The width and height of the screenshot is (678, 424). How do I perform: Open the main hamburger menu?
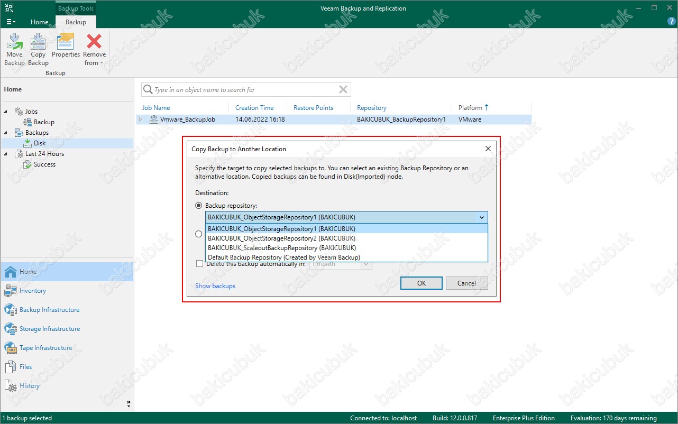click(11, 22)
